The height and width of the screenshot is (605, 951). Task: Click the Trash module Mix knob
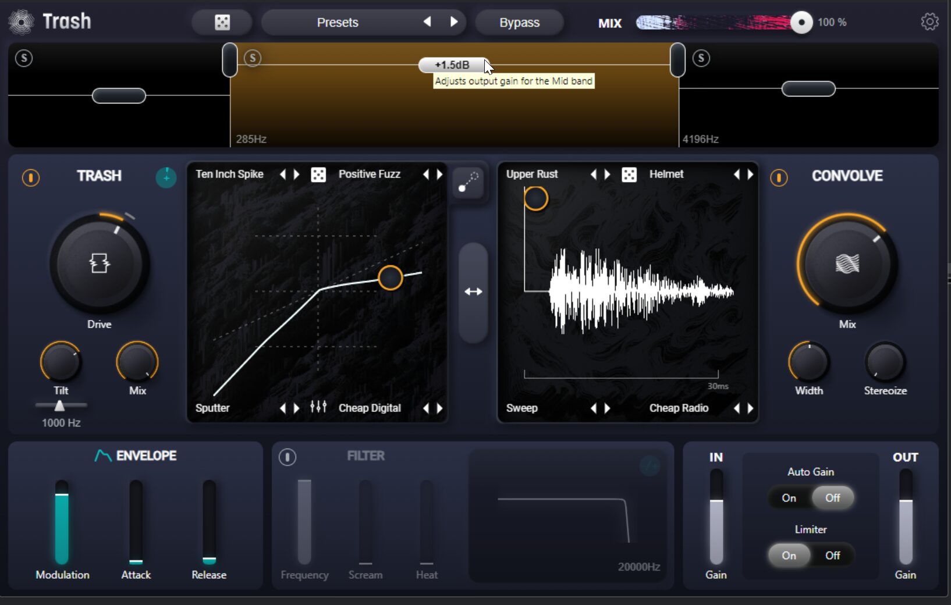pyautogui.click(x=137, y=362)
